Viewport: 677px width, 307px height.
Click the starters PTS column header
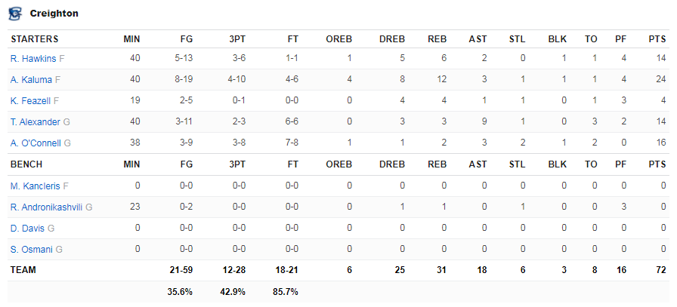(x=657, y=39)
